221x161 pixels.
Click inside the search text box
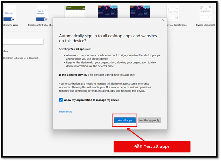[23, 42]
